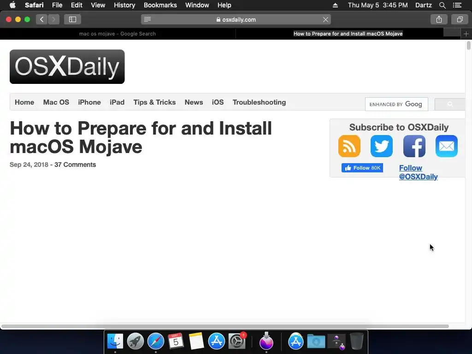The height and width of the screenshot is (354, 472).
Task: Switch to mac os mojave Google Search tab
Action: [x=118, y=34]
